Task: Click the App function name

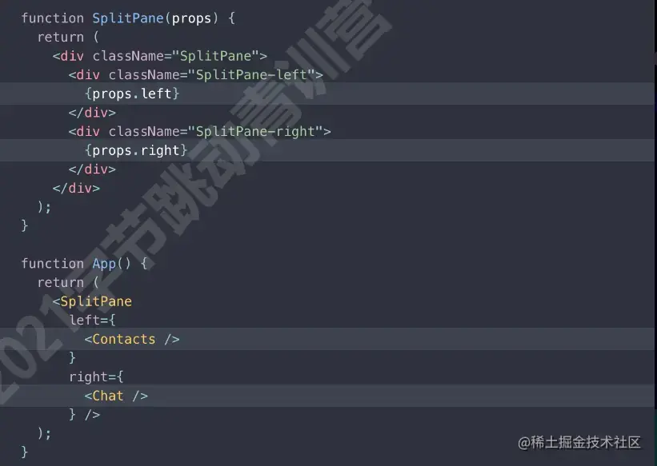Action: pyautogui.click(x=104, y=263)
